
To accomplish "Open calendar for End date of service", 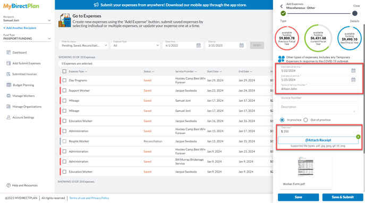I will coord(353,80).
